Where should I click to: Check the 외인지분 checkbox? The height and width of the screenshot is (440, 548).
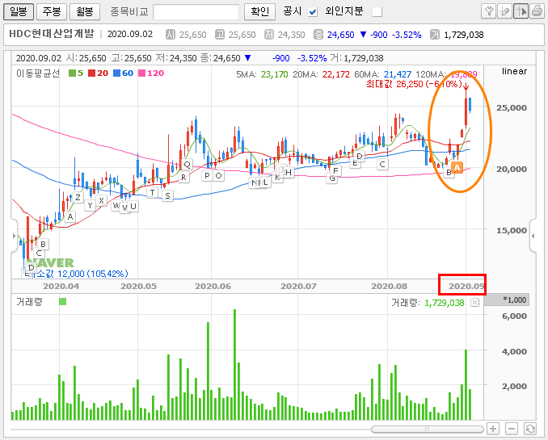tap(377, 12)
